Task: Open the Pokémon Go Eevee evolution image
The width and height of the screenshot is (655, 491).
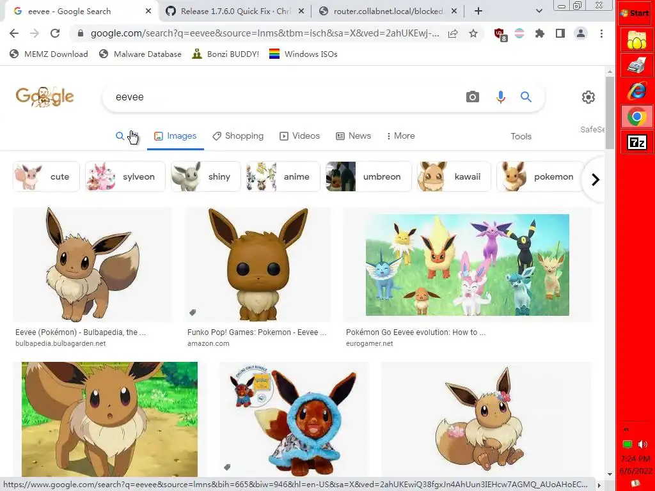Action: [468, 265]
